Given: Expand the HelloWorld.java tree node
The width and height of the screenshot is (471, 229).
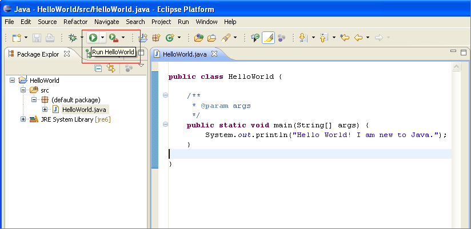Looking at the screenshot, I should pos(45,109).
